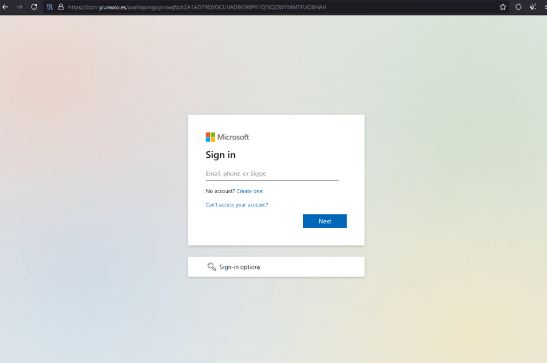This screenshot has width=547, height=363.
Task: Click the blank page background below sign-in options
Action: [x=276, y=321]
